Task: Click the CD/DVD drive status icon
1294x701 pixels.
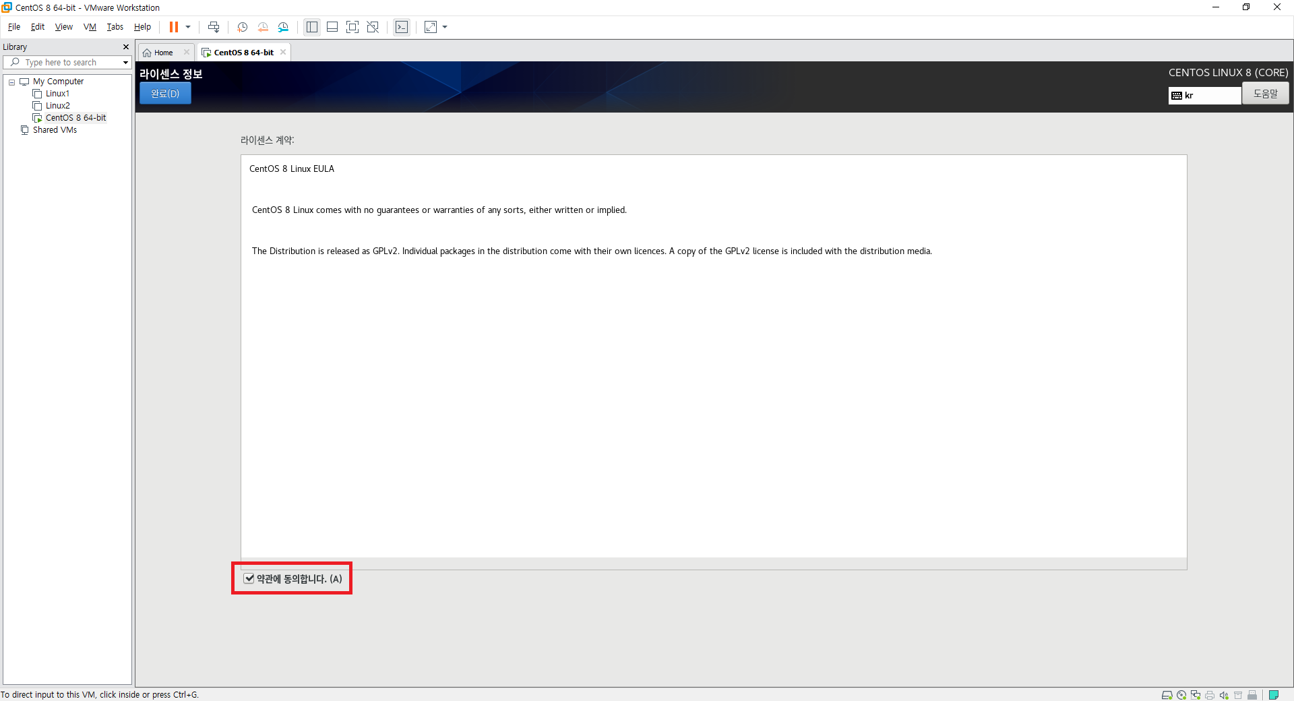Action: [x=1181, y=695]
